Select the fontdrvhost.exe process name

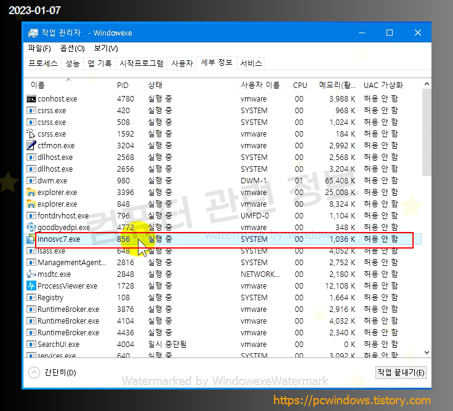[63, 216]
